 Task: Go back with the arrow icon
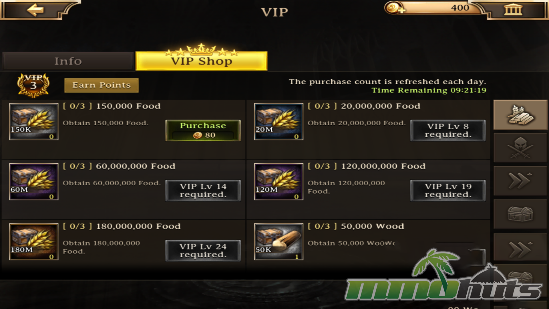click(35, 10)
